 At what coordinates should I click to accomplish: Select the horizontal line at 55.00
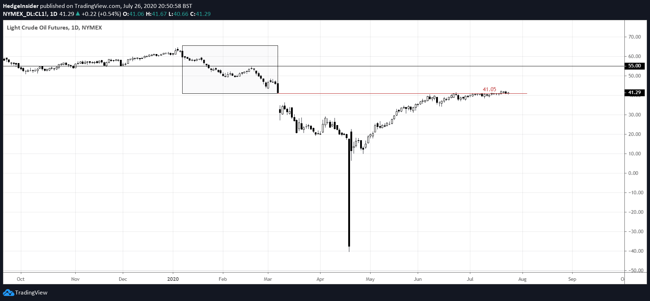pyautogui.click(x=313, y=66)
